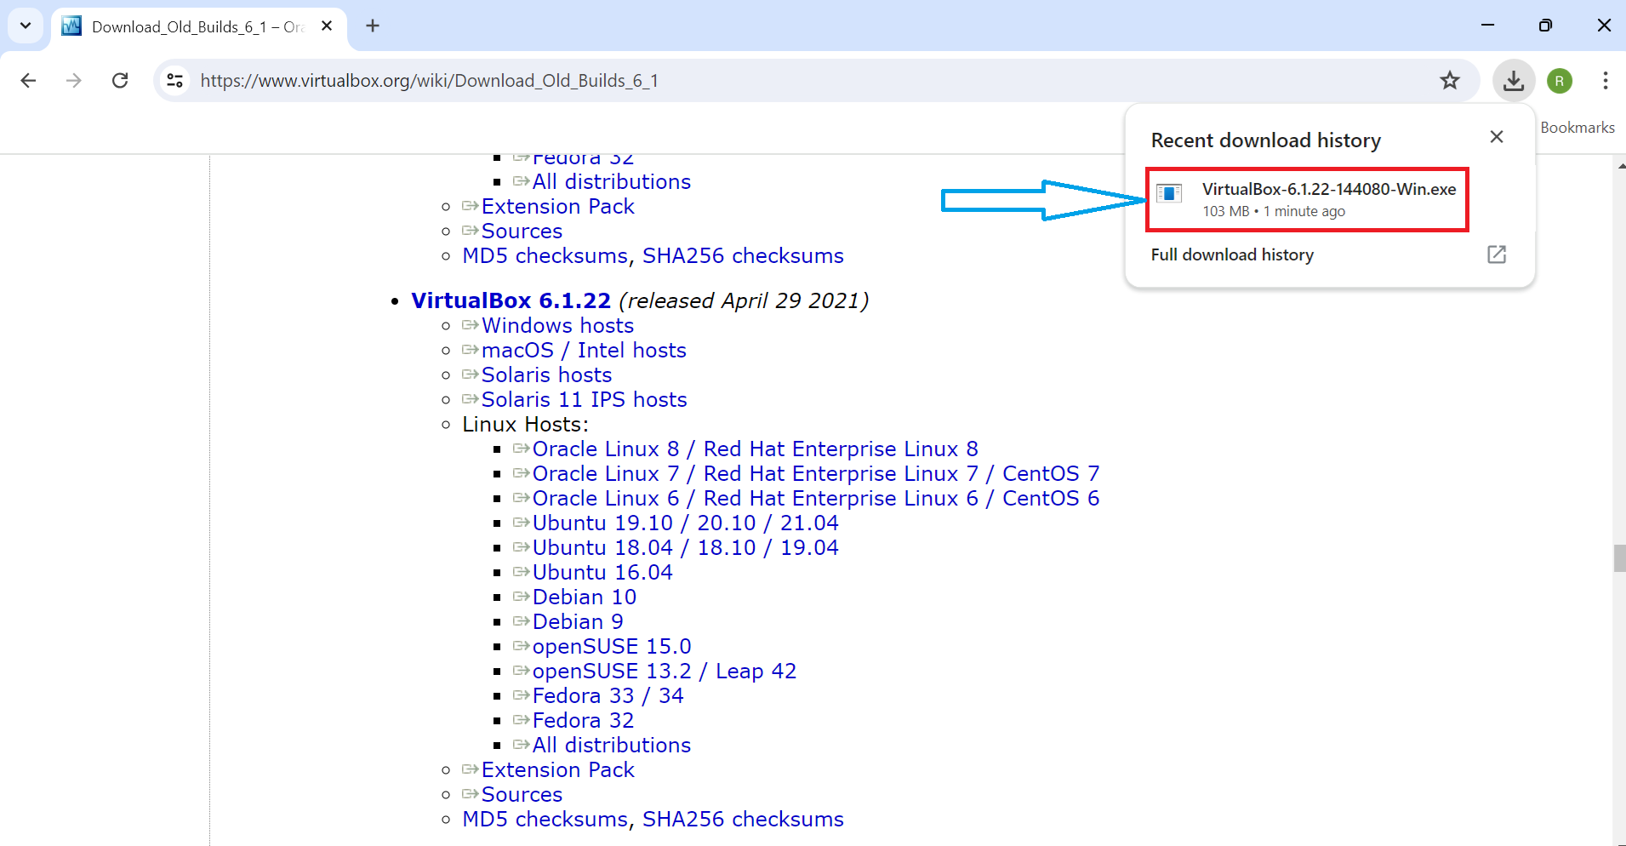Screen dimensions: 1626x846
Task: Open the upper MD5 checksums link
Action: coord(545,255)
